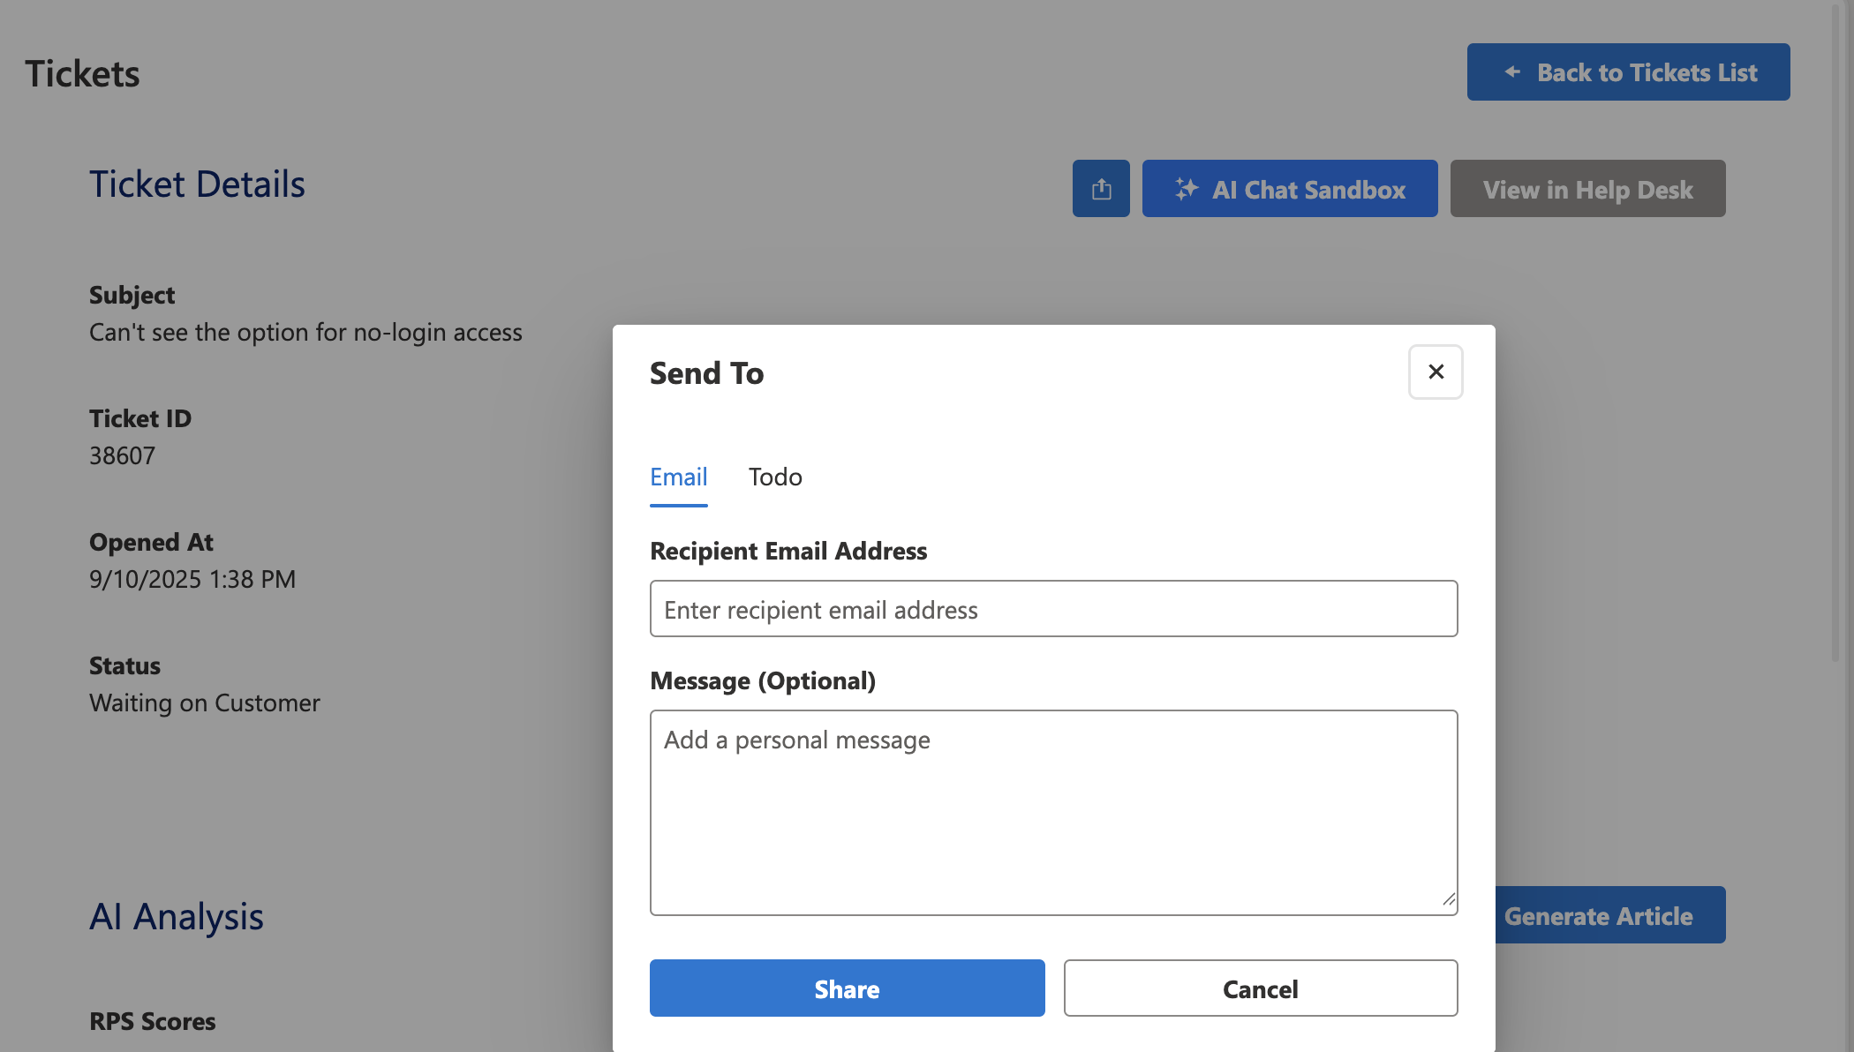Click View in Help Desk
Image resolution: width=1854 pixels, height=1052 pixels.
point(1586,188)
